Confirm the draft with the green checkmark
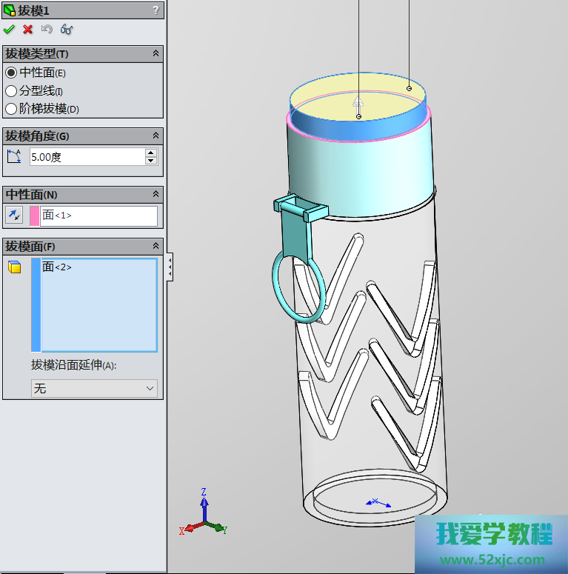The width and height of the screenshot is (568, 574). point(9,30)
